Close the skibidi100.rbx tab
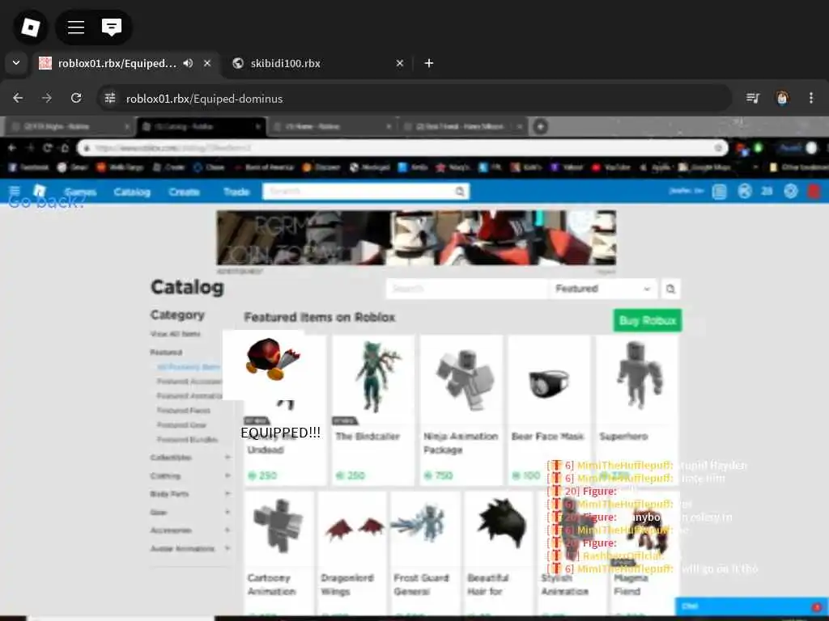The width and height of the screenshot is (829, 621). 400,63
